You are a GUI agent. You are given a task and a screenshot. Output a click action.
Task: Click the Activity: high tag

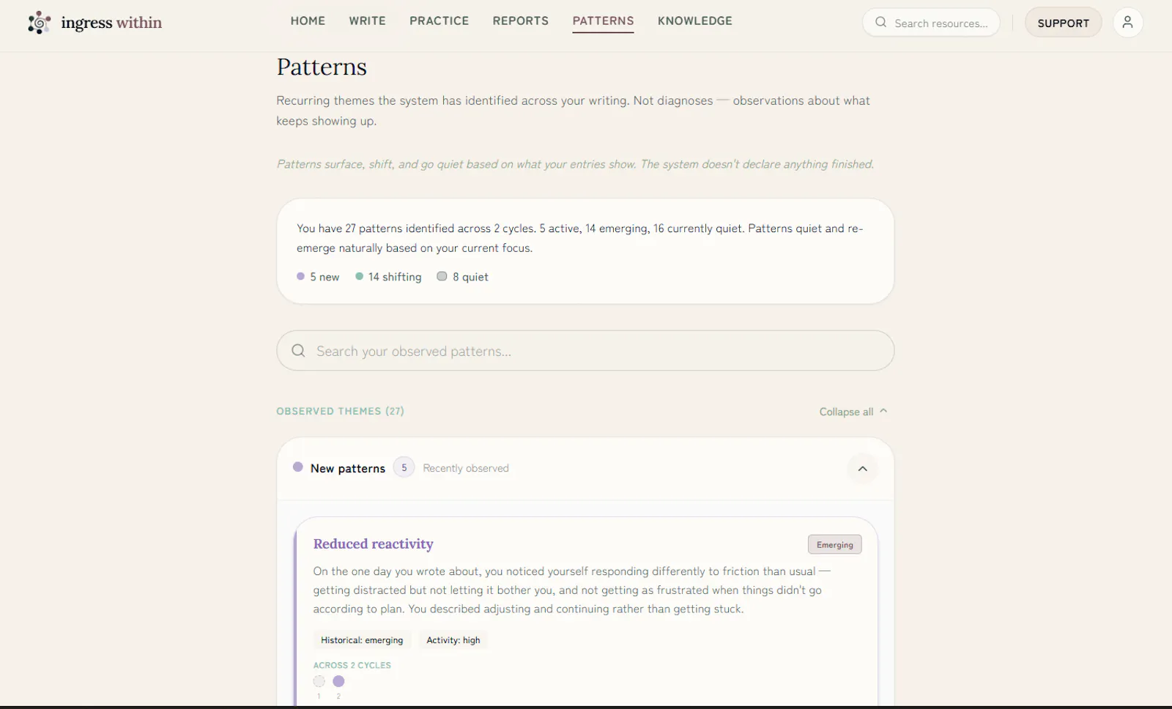pyautogui.click(x=453, y=640)
